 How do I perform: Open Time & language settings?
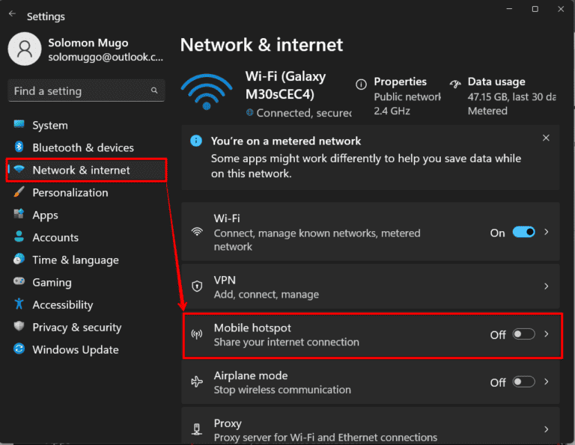coord(75,260)
